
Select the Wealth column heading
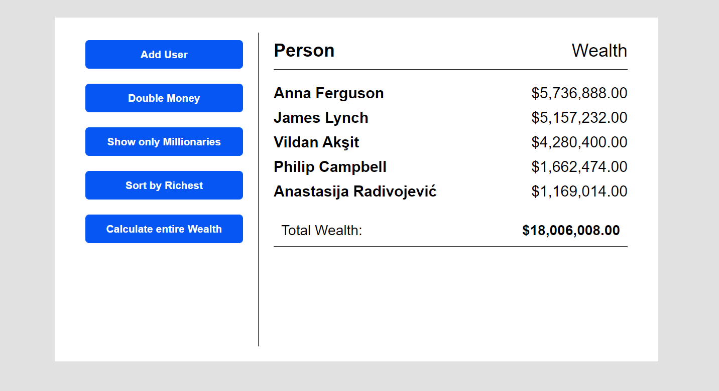click(x=599, y=51)
